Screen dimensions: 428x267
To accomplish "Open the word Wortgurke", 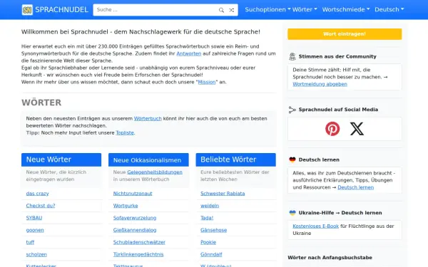I will (x=126, y=206).
